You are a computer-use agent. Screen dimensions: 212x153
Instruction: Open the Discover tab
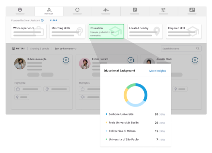coord(49,11)
